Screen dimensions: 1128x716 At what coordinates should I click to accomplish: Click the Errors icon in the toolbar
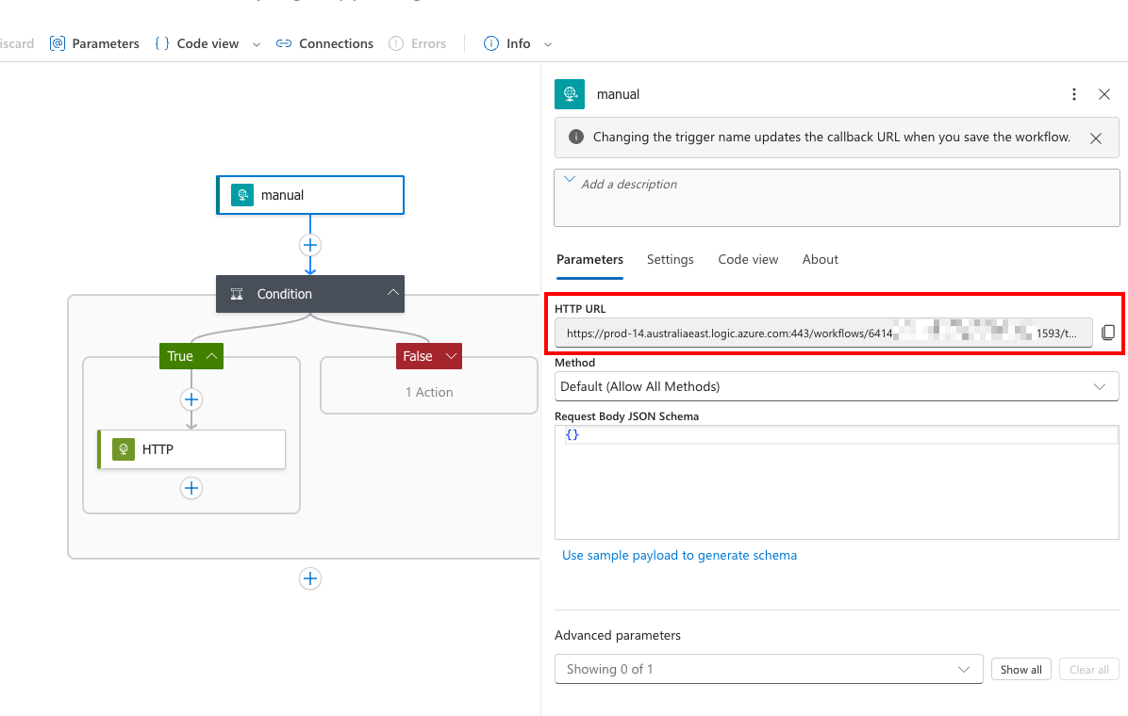(x=397, y=43)
